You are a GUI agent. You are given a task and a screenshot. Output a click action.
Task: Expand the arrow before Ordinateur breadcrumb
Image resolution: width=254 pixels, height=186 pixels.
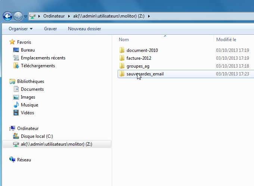click(x=39, y=16)
